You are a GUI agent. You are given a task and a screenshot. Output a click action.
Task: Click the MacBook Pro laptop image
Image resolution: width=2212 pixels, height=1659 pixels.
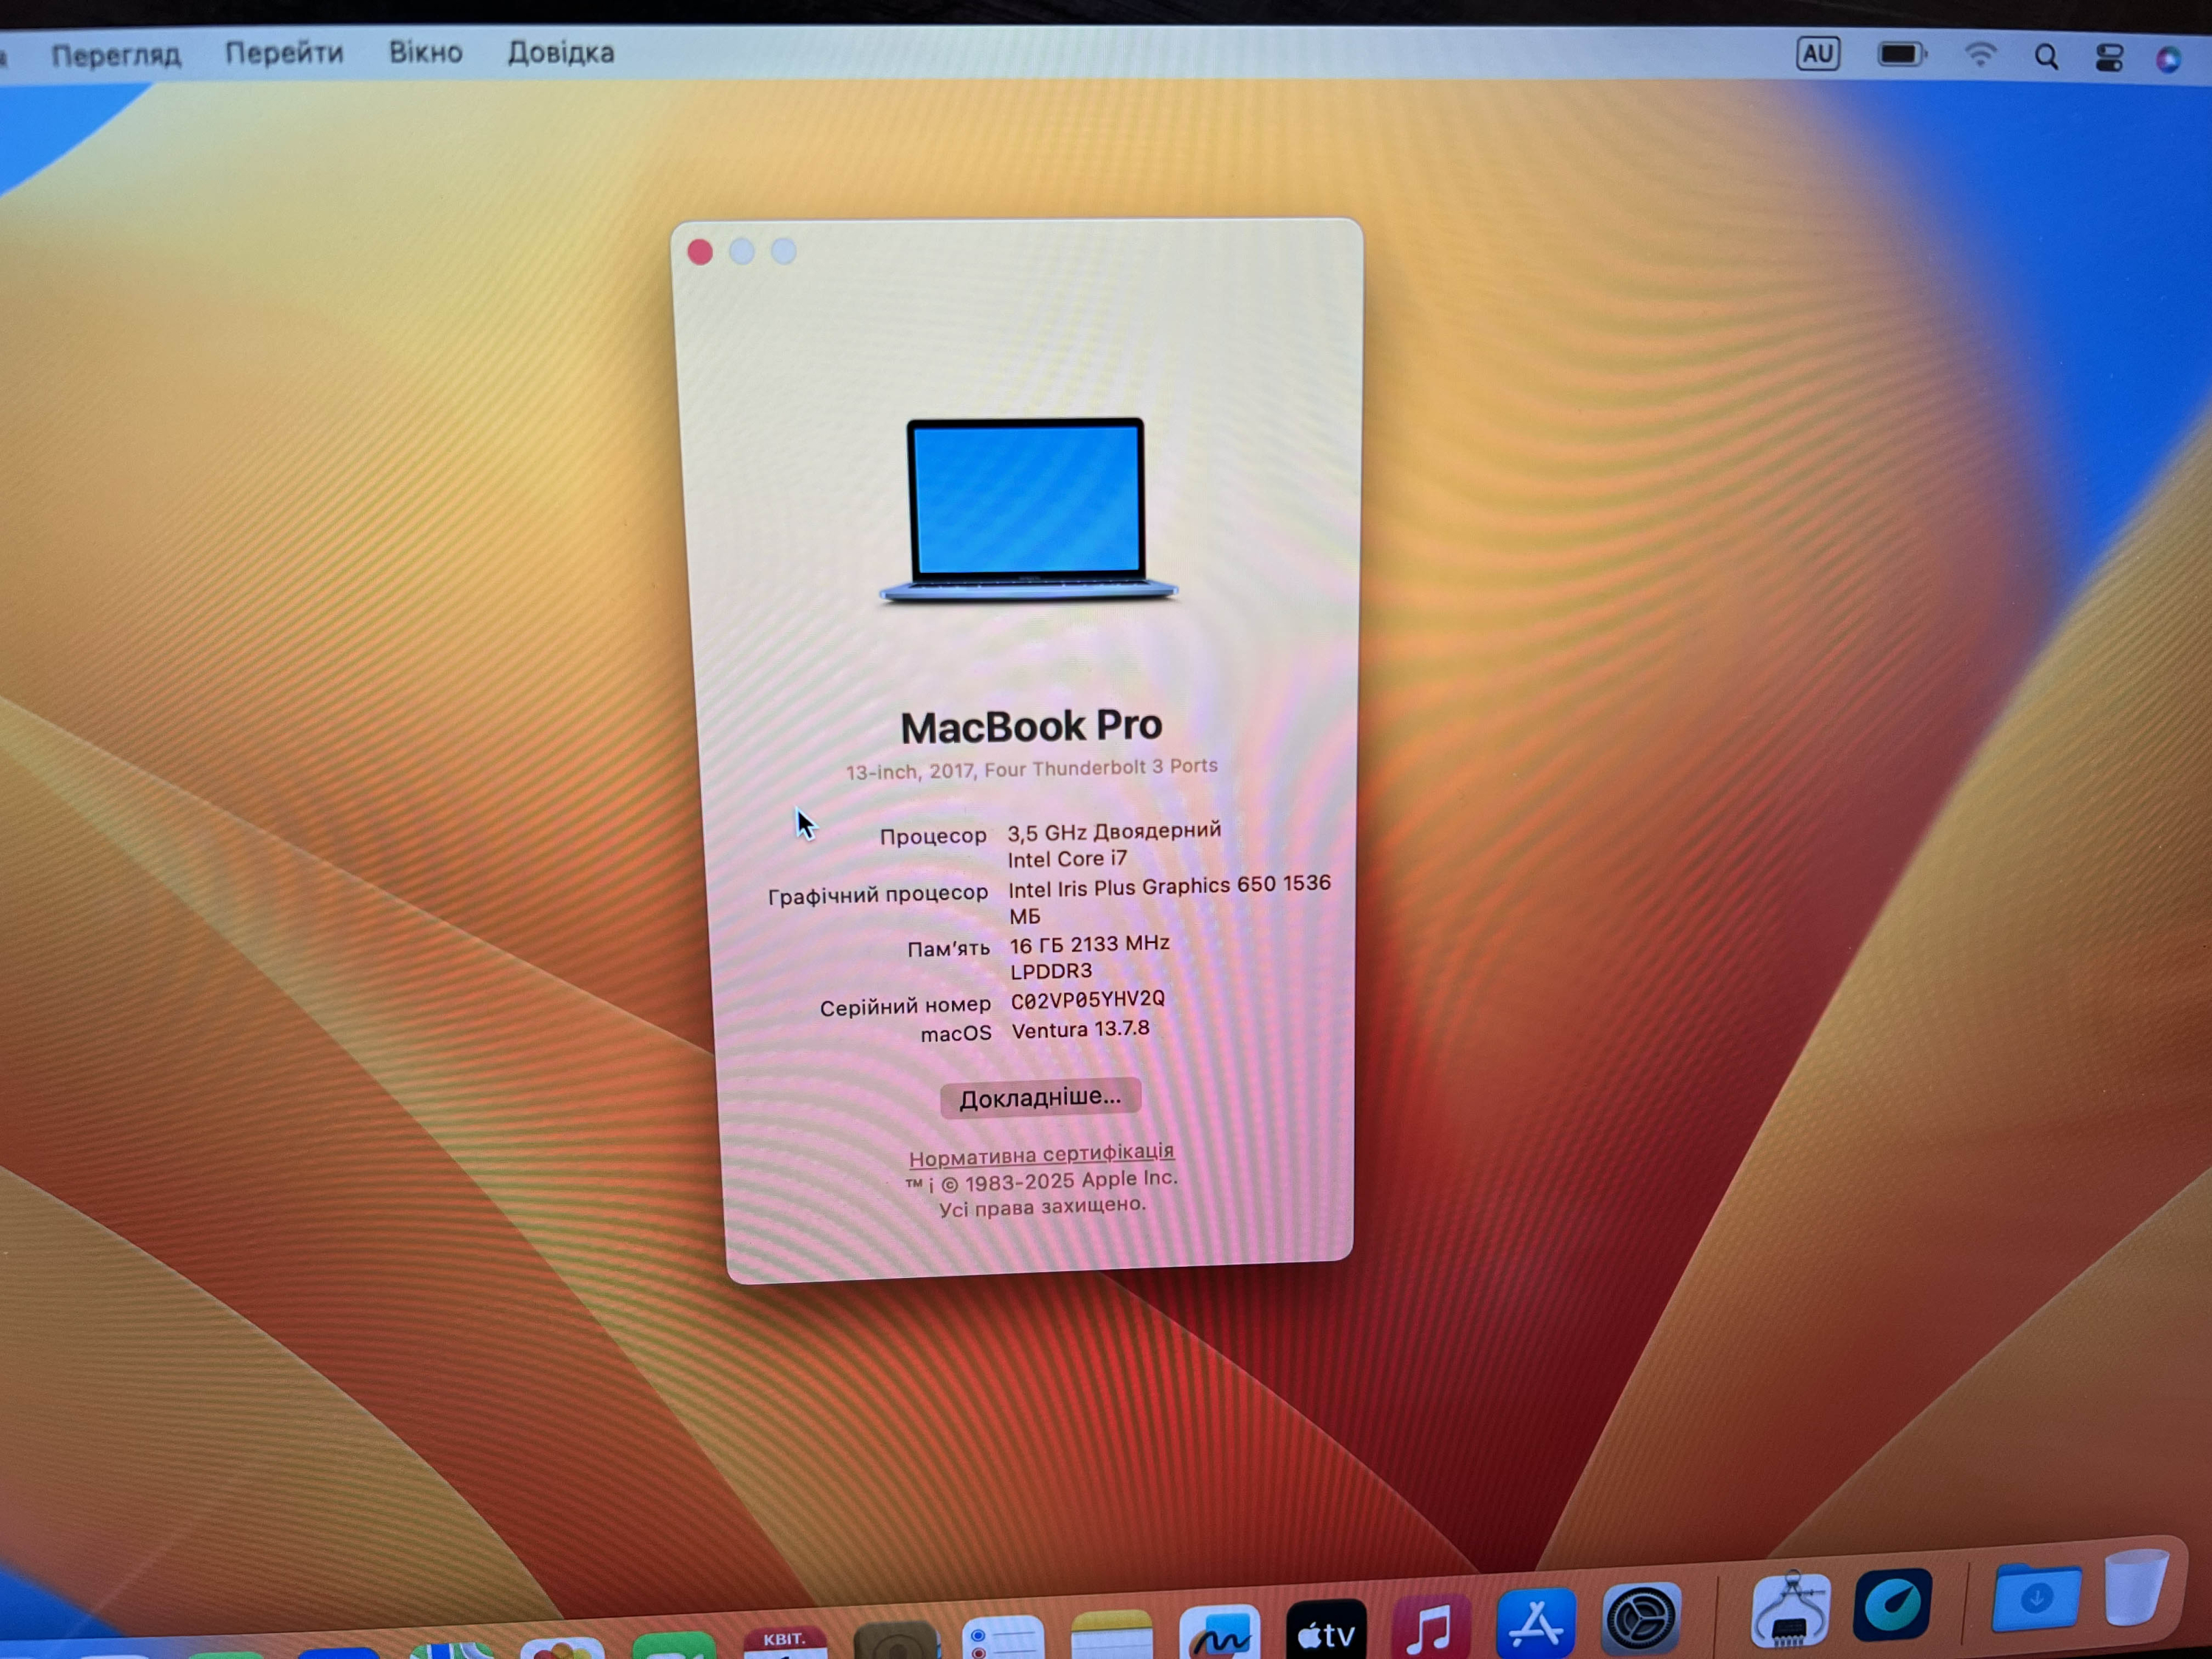click(x=1027, y=510)
